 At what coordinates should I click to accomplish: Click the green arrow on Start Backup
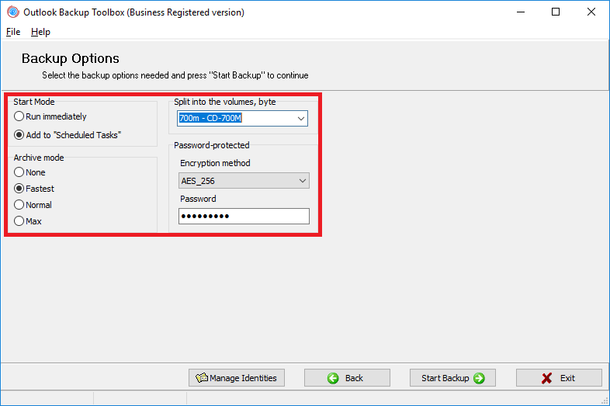pyautogui.click(x=479, y=378)
